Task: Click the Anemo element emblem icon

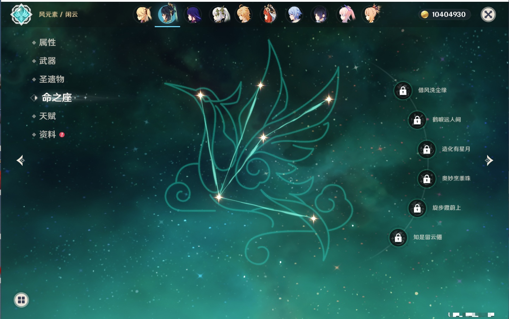Action: coord(21,14)
